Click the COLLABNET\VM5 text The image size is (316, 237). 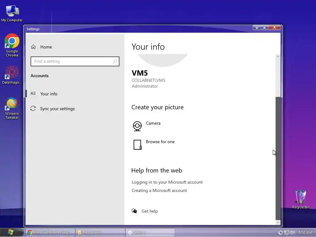click(148, 80)
